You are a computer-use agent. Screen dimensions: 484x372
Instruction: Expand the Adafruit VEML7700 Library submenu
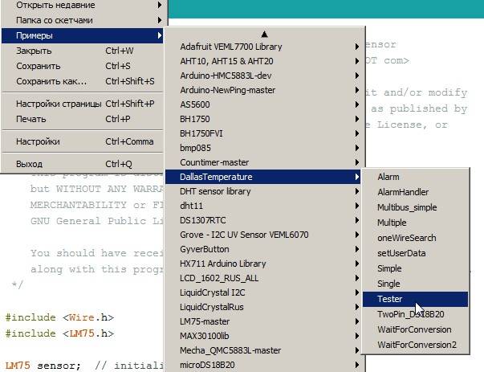(231, 47)
